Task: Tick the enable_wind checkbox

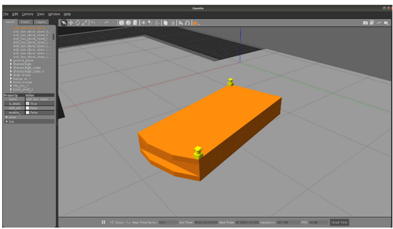Action: tap(28, 113)
